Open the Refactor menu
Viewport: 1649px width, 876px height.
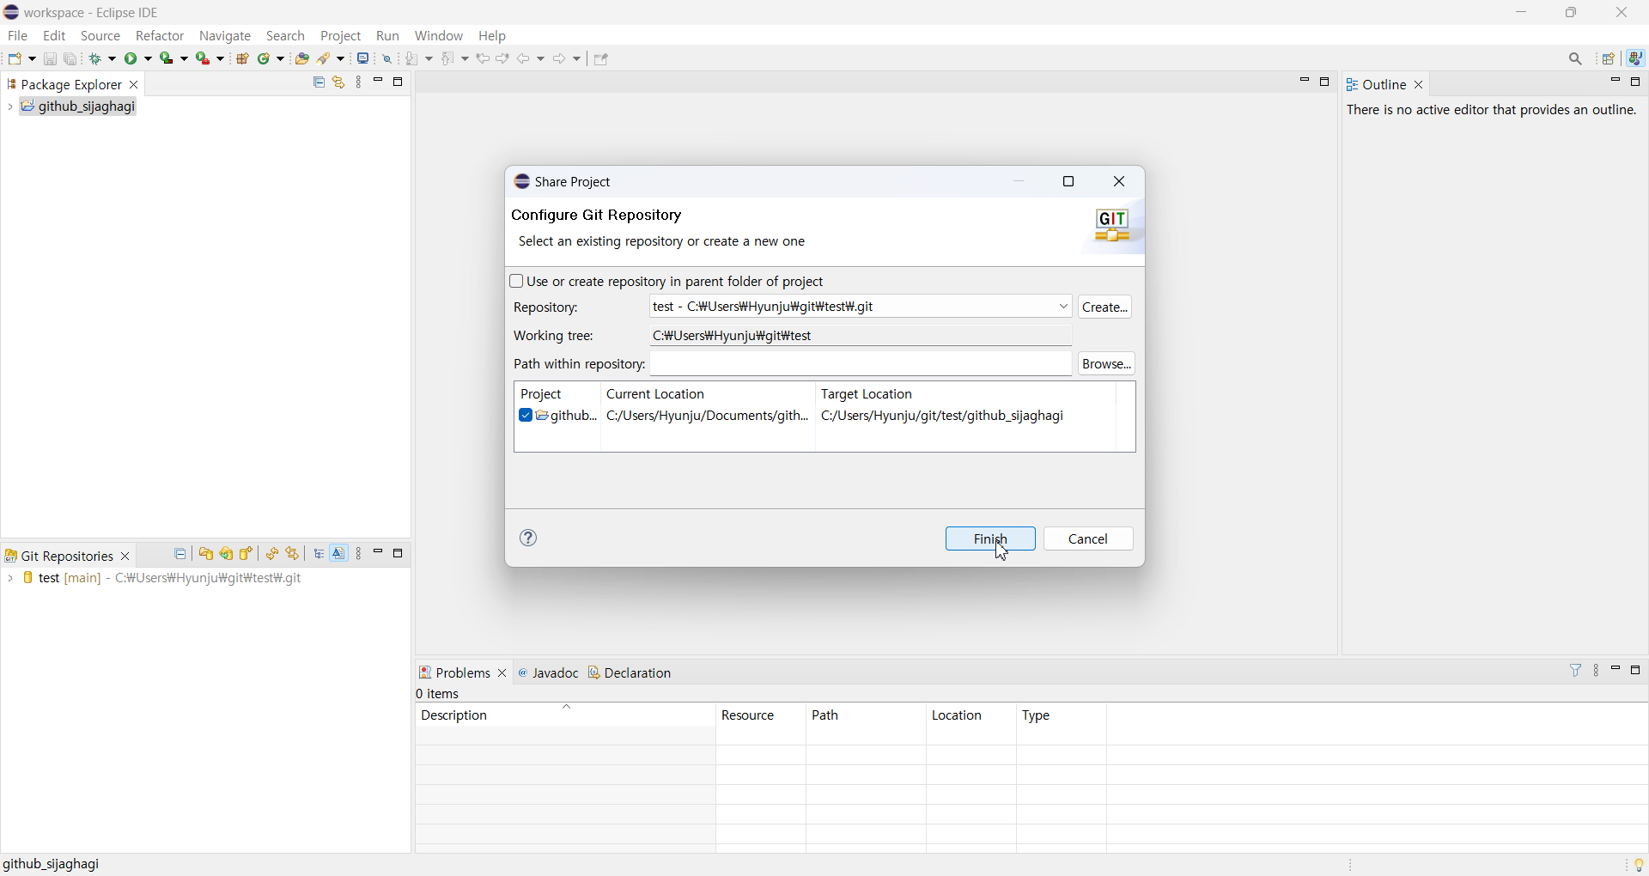coord(161,36)
